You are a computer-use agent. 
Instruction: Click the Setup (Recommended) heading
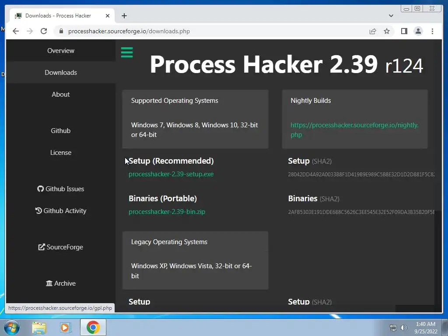click(171, 161)
